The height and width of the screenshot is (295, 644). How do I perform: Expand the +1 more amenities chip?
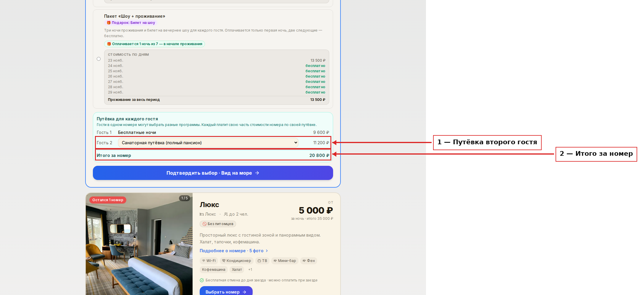point(250,270)
